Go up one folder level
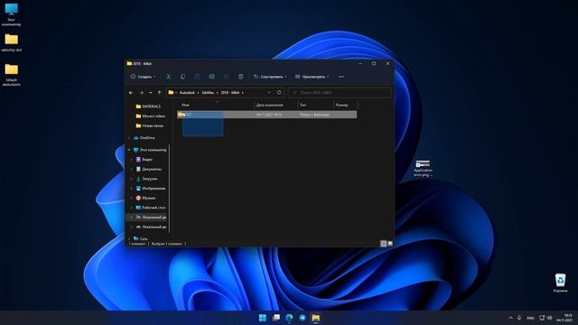The height and width of the screenshot is (325, 578). pyautogui.click(x=159, y=92)
